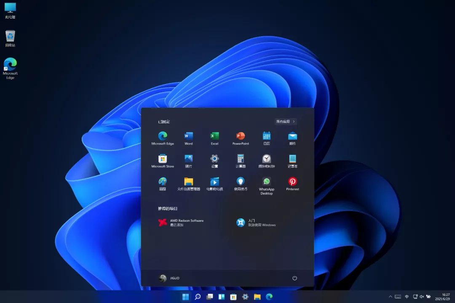Select the Recycle Bin desktop icon
The height and width of the screenshot is (303, 455).
point(10,39)
